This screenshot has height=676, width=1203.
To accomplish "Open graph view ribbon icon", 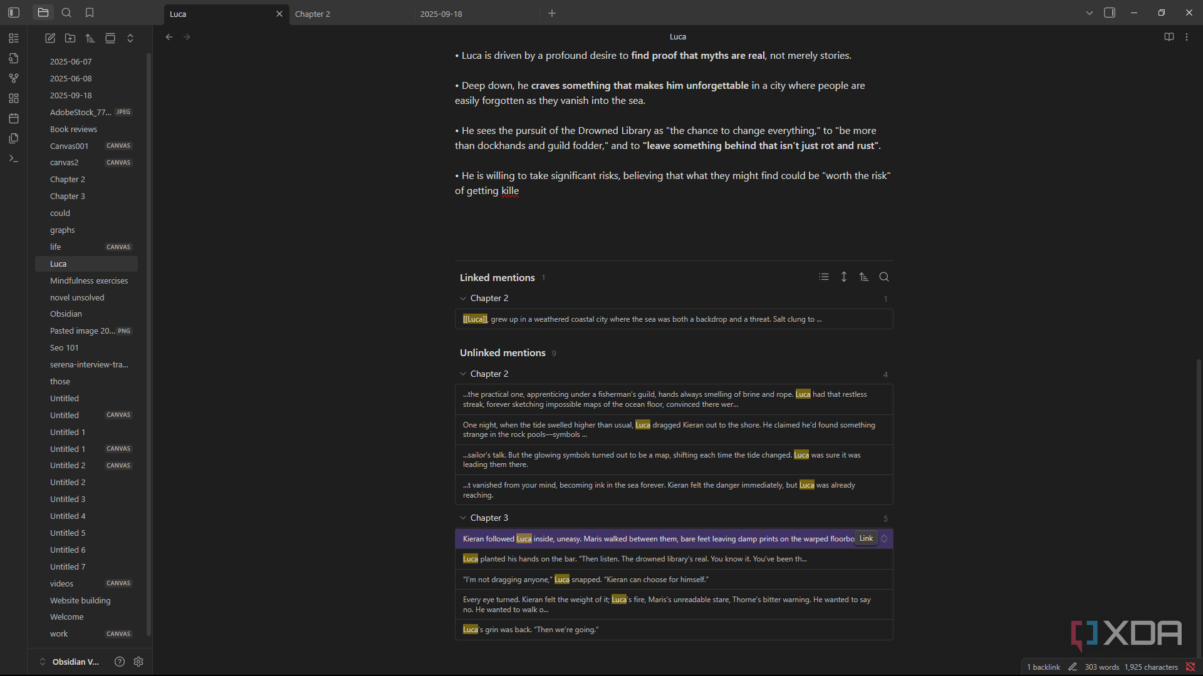I will click(14, 78).
